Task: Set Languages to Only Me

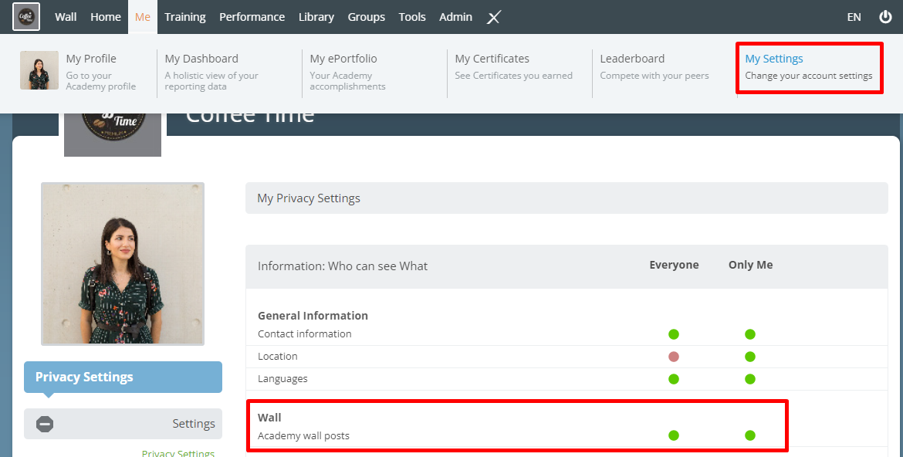Action: pyautogui.click(x=750, y=379)
